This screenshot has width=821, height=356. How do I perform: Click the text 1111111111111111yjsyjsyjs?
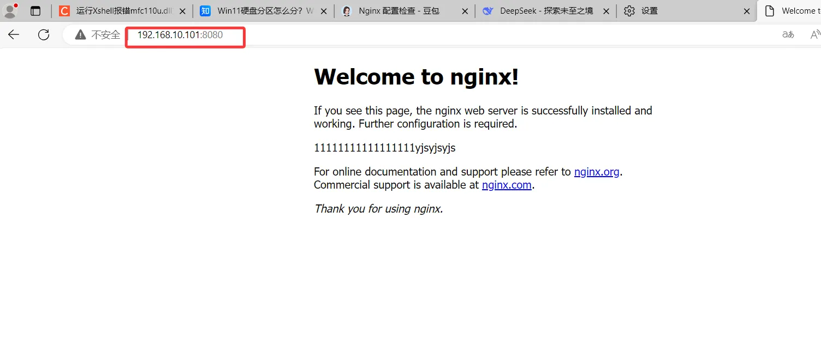pyautogui.click(x=385, y=148)
